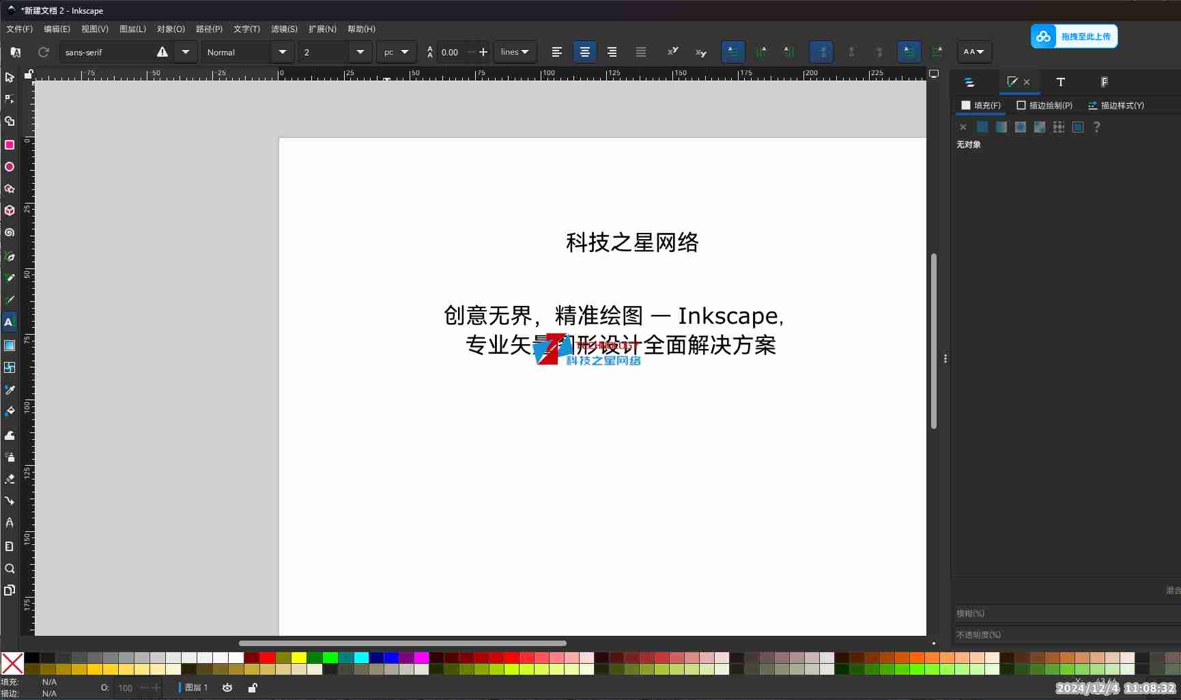The width and height of the screenshot is (1181, 700).
Task: Open the font family dropdown showing sans-serif
Action: [x=184, y=52]
